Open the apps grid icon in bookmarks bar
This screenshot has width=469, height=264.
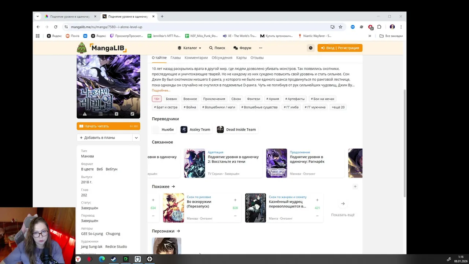tap(37, 36)
